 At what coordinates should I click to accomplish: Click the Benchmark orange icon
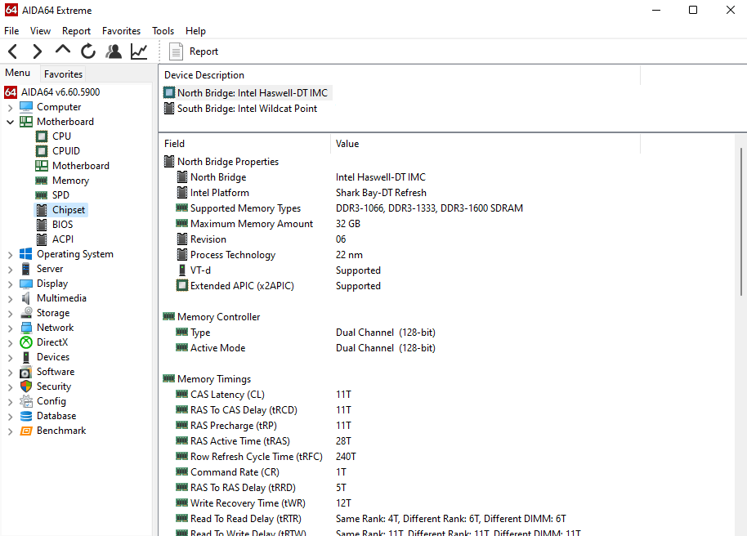click(26, 431)
